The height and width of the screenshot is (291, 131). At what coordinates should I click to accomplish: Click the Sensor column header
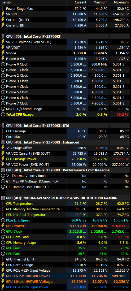pos(33,2)
